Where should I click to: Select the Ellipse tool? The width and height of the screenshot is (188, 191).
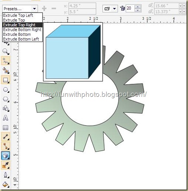tap(6, 90)
